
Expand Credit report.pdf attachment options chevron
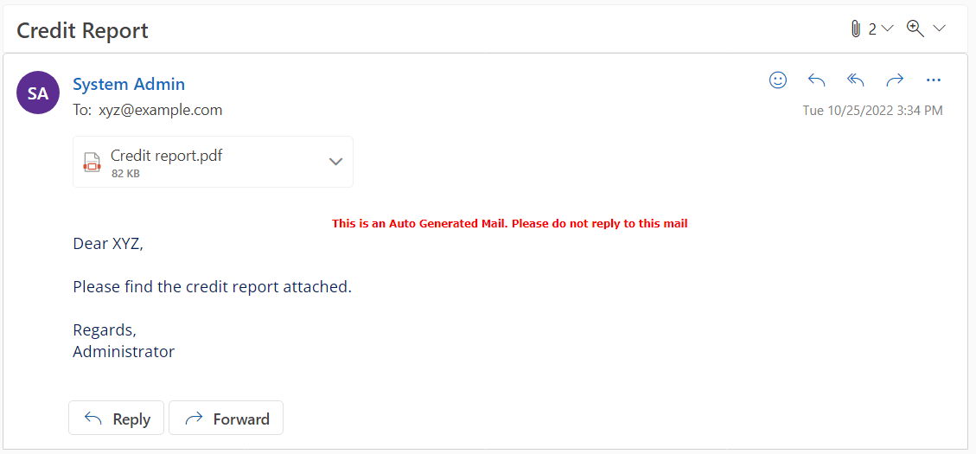[x=335, y=162]
